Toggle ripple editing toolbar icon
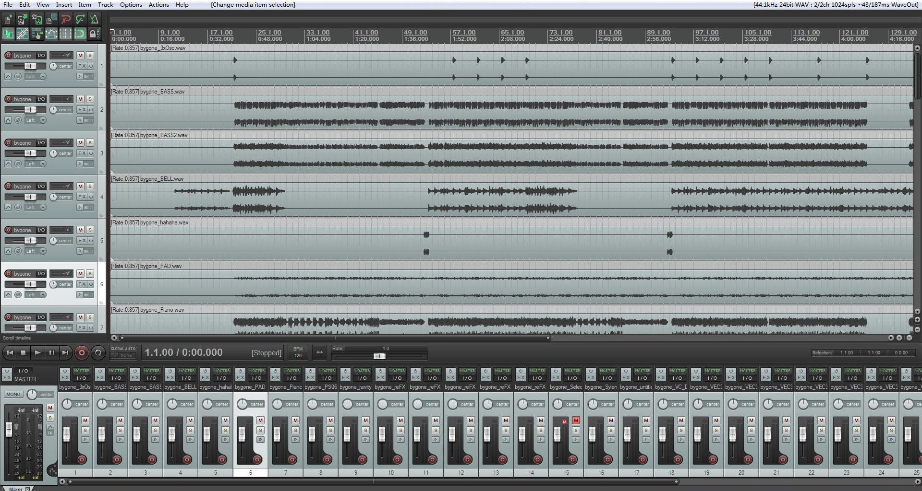922x491 pixels. click(37, 34)
